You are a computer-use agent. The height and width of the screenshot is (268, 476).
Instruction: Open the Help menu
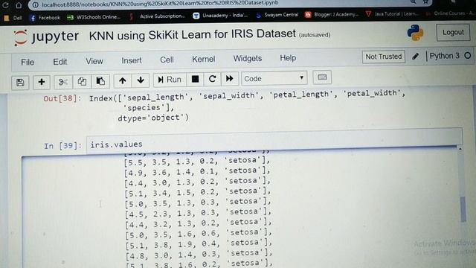(x=288, y=58)
